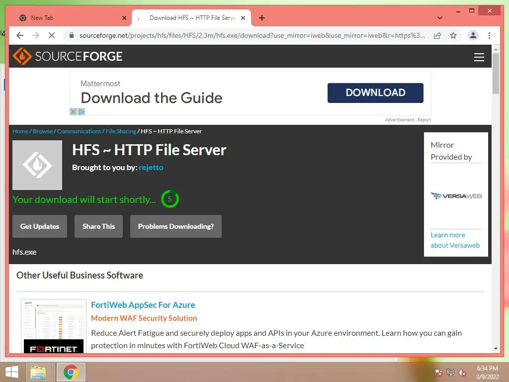
Task: Open Learn more about Versaweb link
Action: [455, 240]
